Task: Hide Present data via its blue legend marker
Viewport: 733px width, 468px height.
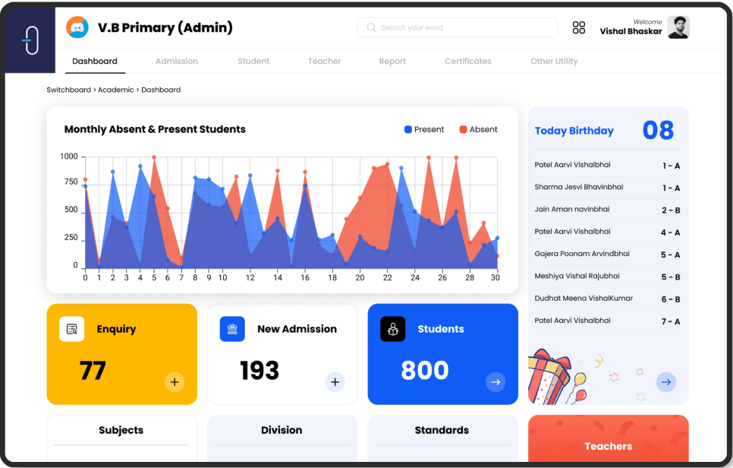Action: click(408, 129)
